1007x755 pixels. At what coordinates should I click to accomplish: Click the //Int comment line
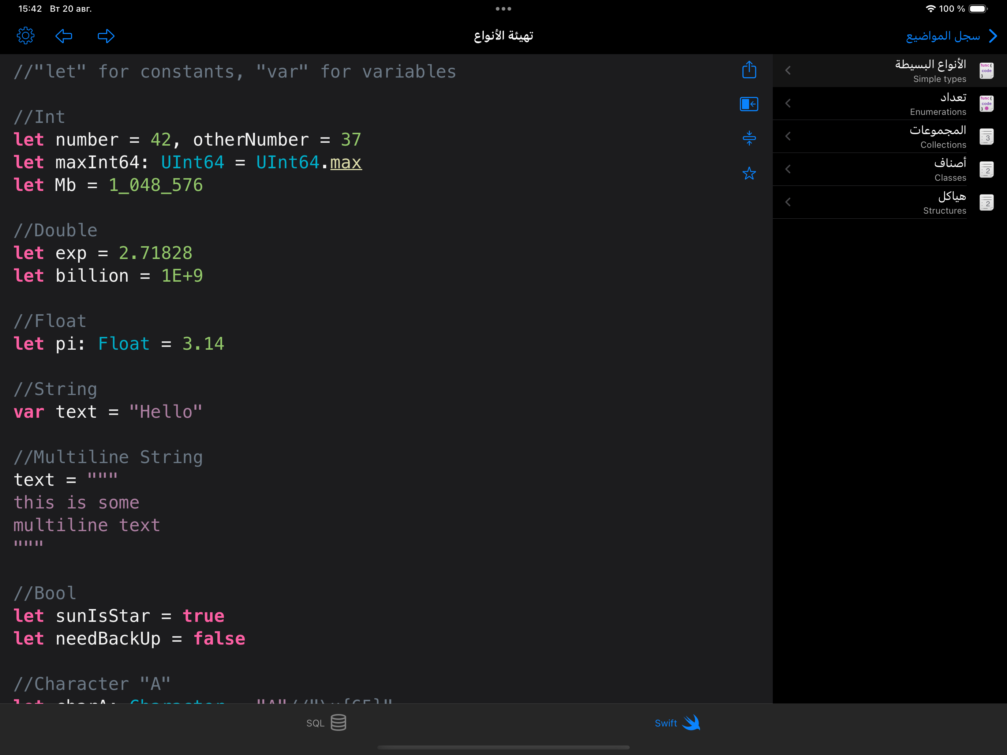[x=40, y=117]
